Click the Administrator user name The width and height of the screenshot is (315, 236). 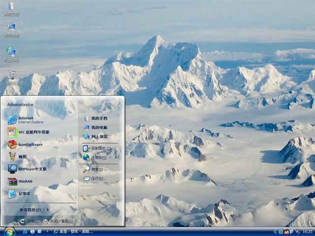[20, 105]
